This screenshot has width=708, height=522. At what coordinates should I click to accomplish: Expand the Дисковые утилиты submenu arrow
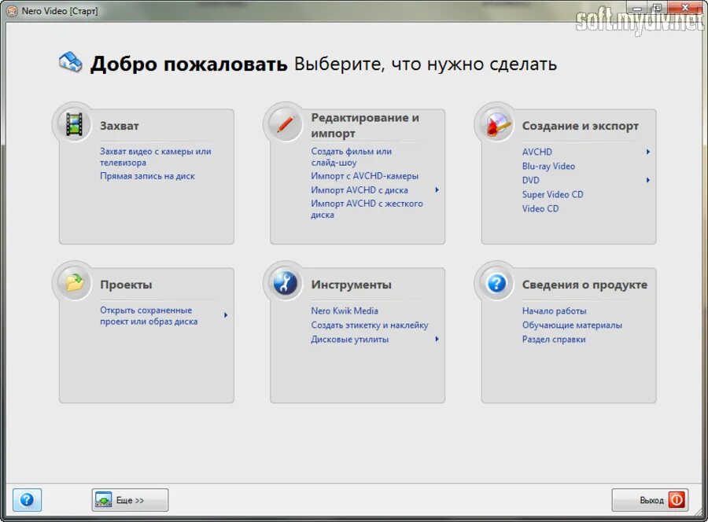(437, 340)
